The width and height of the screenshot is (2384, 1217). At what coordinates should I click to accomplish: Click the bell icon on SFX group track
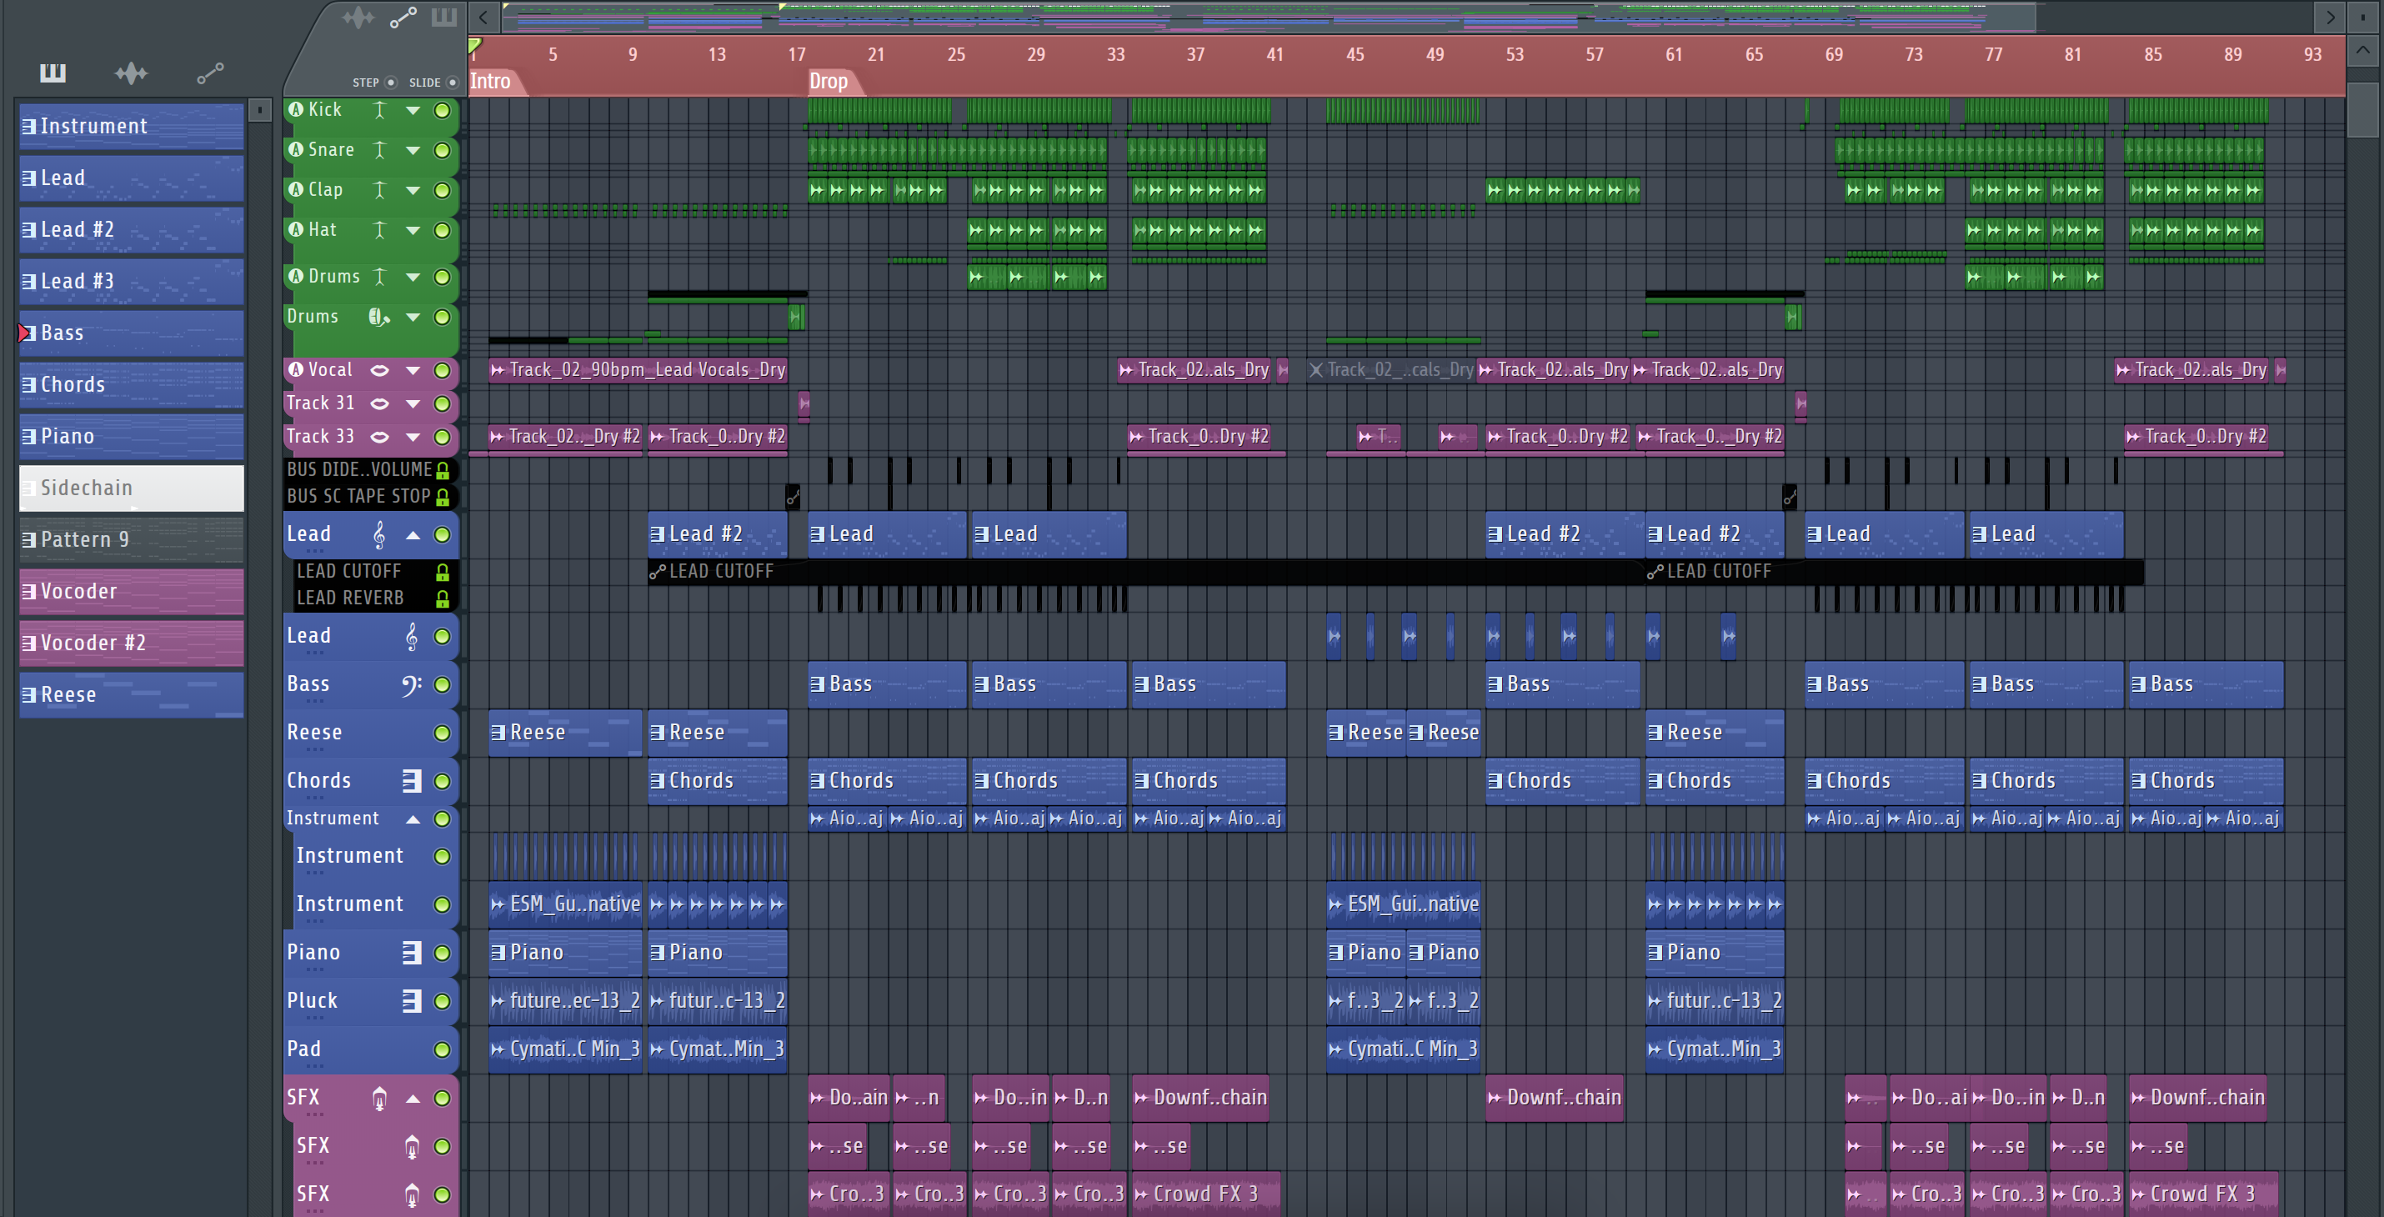[x=379, y=1099]
